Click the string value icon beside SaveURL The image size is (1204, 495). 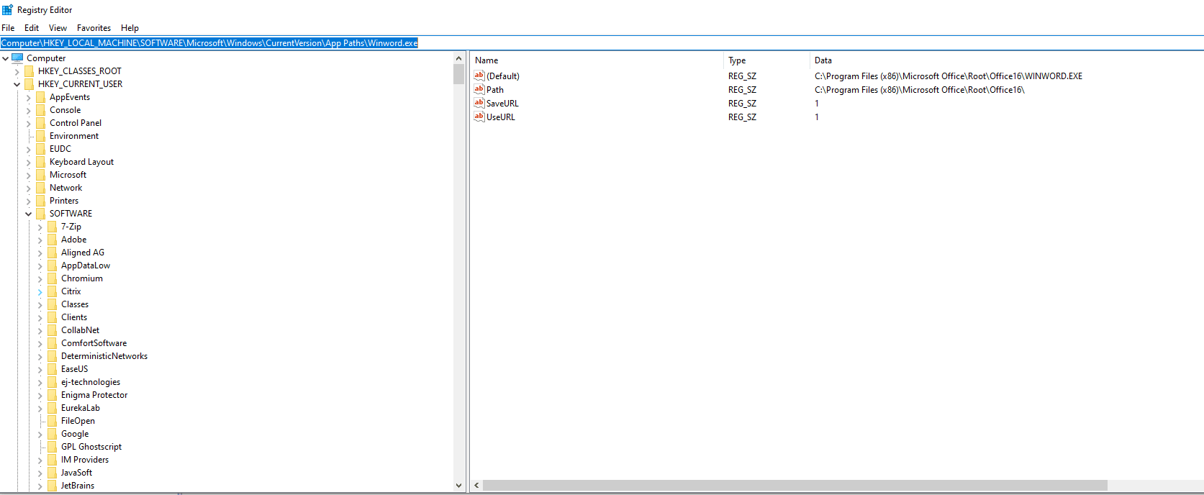pyautogui.click(x=479, y=103)
